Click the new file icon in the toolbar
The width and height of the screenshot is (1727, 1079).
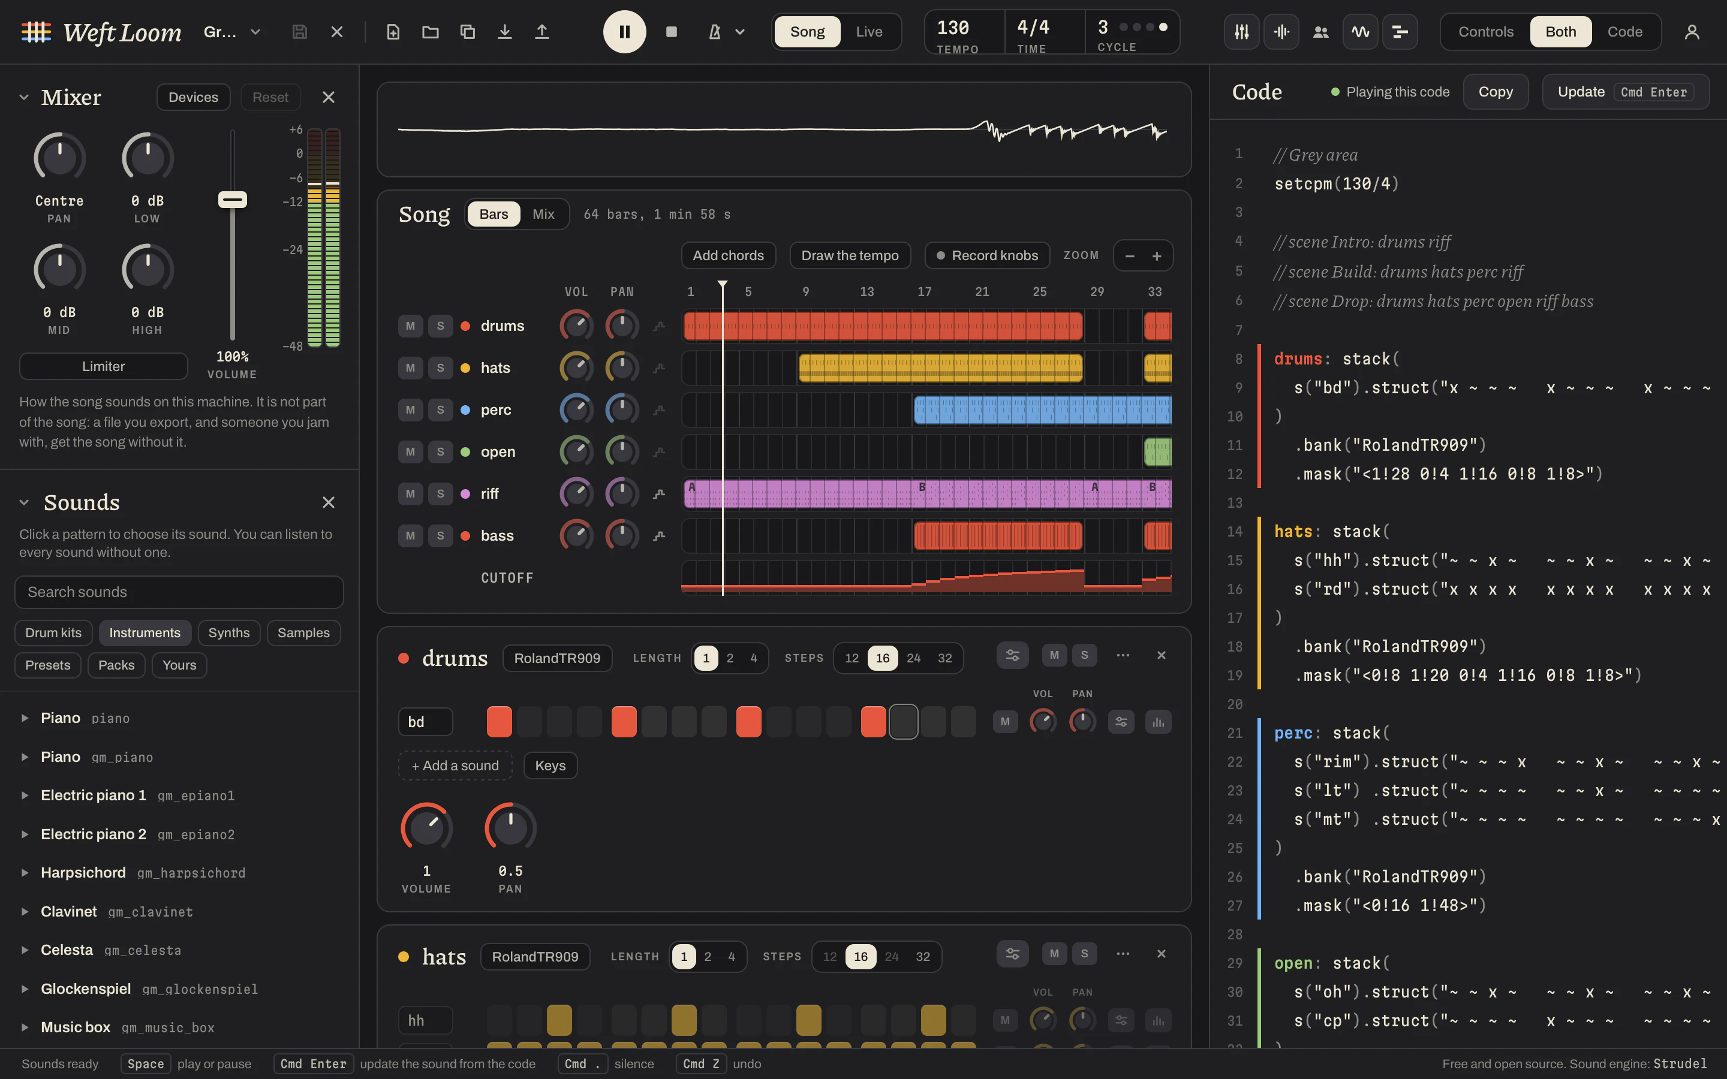pyautogui.click(x=393, y=31)
